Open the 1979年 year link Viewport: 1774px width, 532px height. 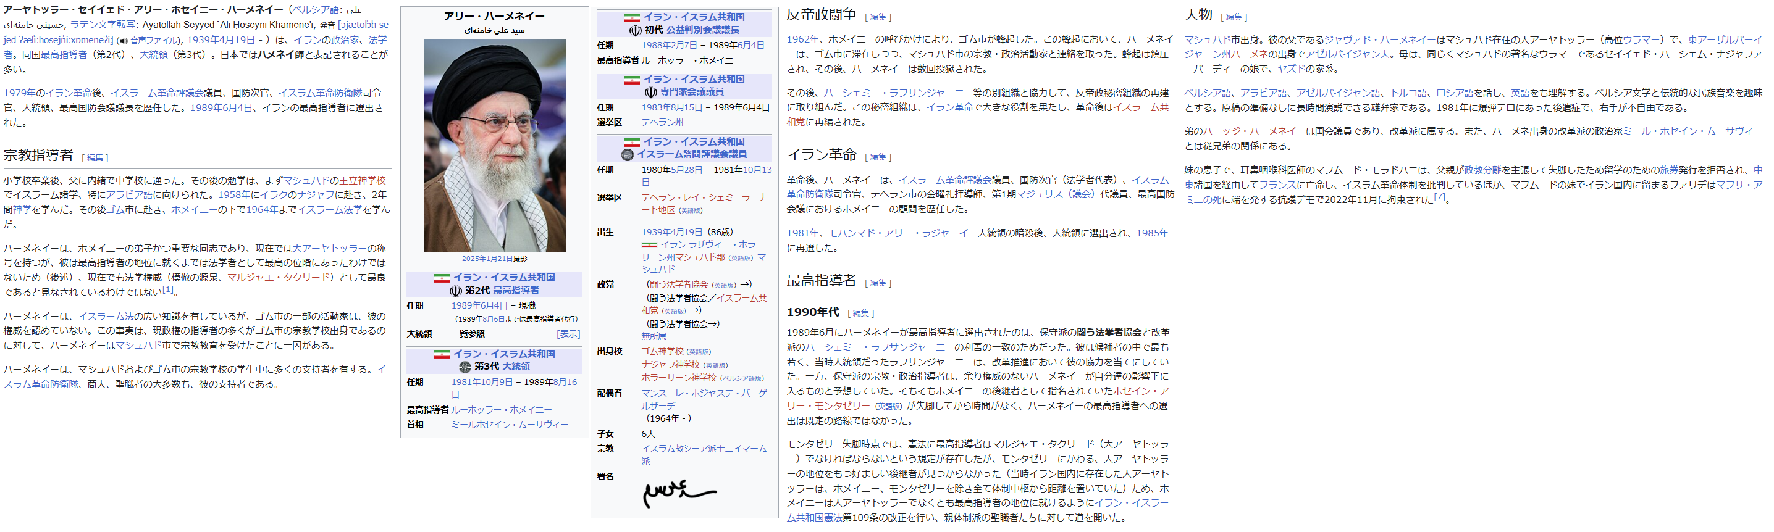click(19, 93)
